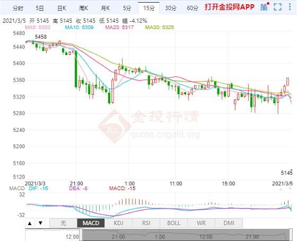
Task: Click the 5145 latest price label
Action: (x=286, y=173)
